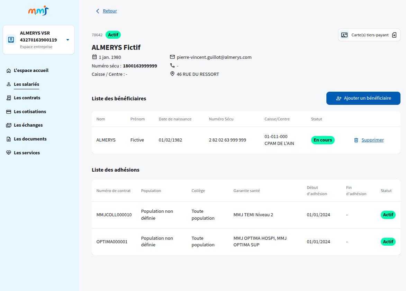Navigate to Les cotisations

30,111
